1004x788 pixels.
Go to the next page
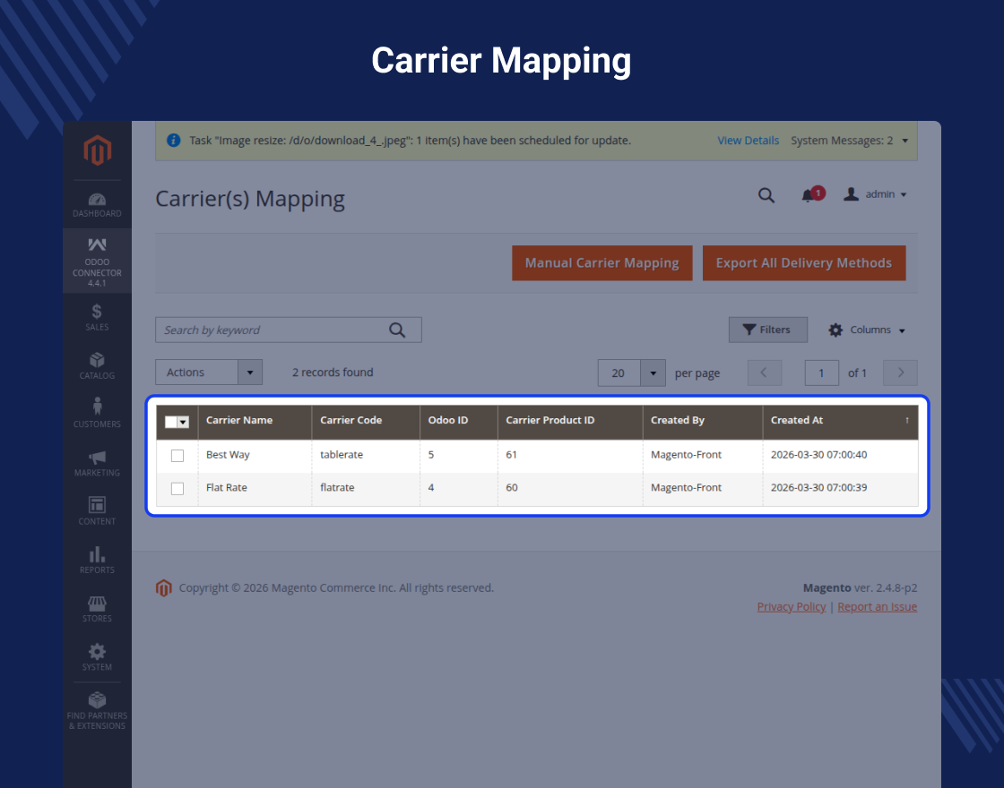900,373
